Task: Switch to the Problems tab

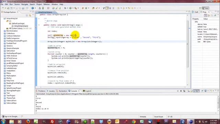Action: 41,91
